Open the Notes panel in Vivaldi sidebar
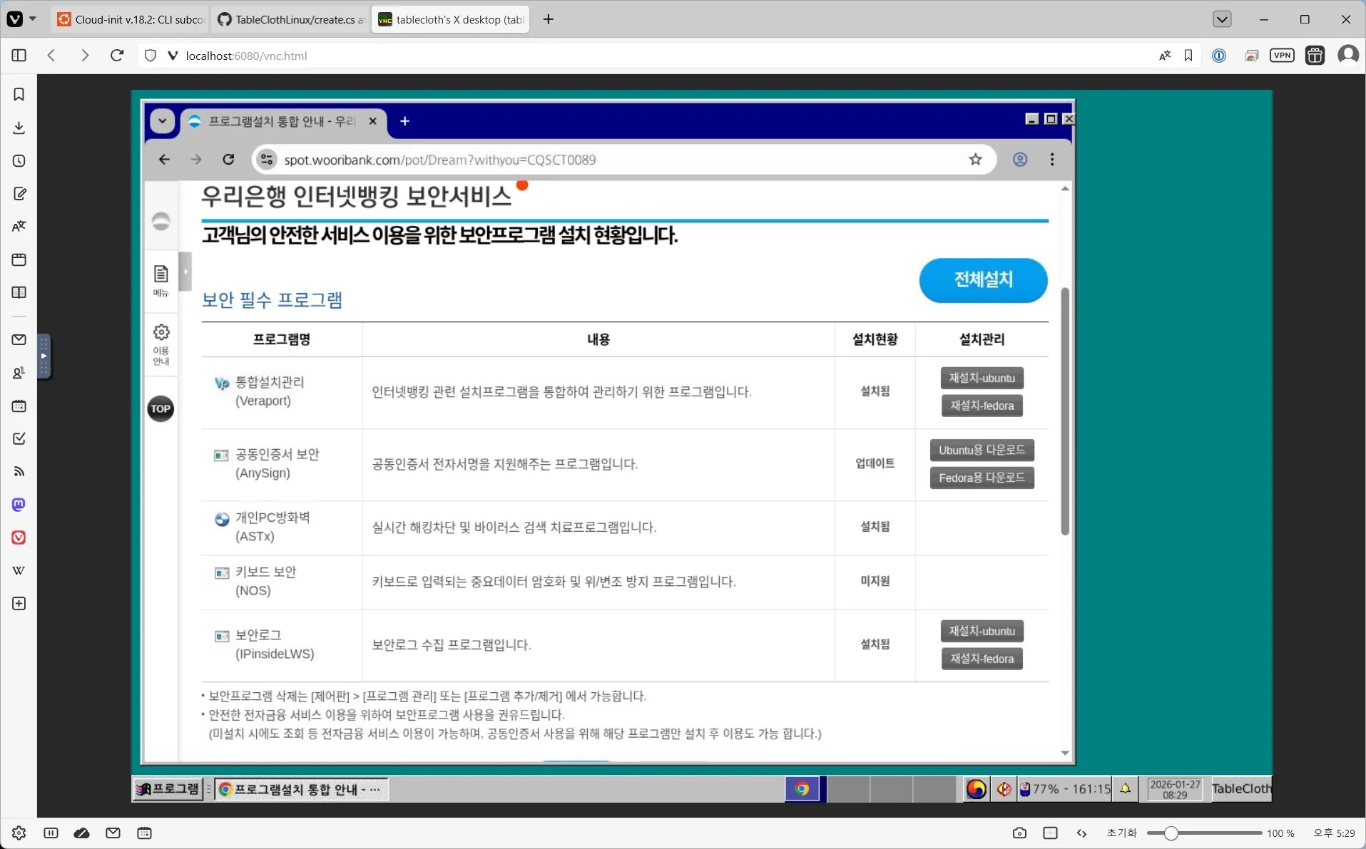 coord(19,193)
